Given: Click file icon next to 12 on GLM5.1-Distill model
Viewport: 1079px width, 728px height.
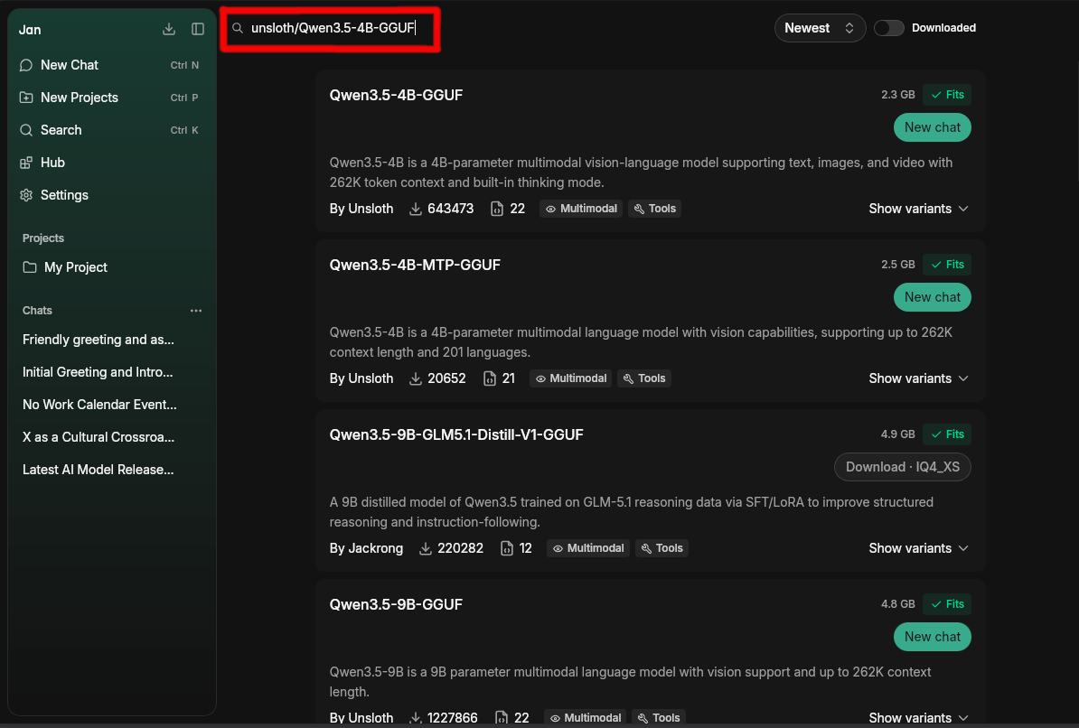Looking at the screenshot, I should tap(506, 548).
